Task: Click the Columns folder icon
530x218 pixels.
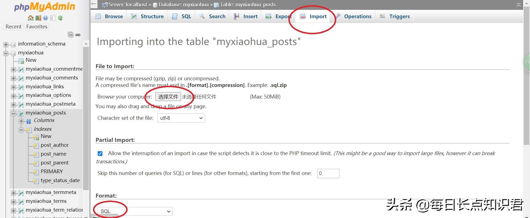Action: pyautogui.click(x=29, y=121)
